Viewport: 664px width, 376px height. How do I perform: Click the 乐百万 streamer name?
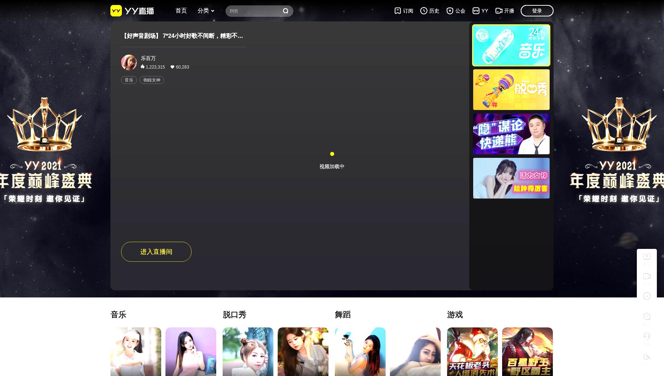148,58
